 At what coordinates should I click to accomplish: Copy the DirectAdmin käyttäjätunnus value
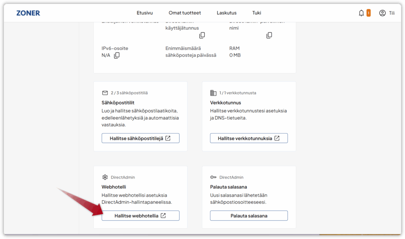[x=202, y=35]
